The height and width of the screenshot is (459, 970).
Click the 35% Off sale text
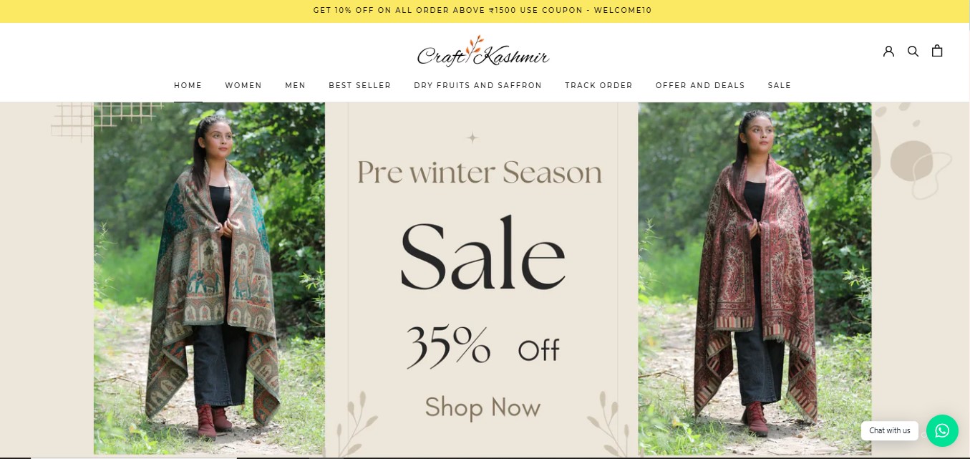482,346
